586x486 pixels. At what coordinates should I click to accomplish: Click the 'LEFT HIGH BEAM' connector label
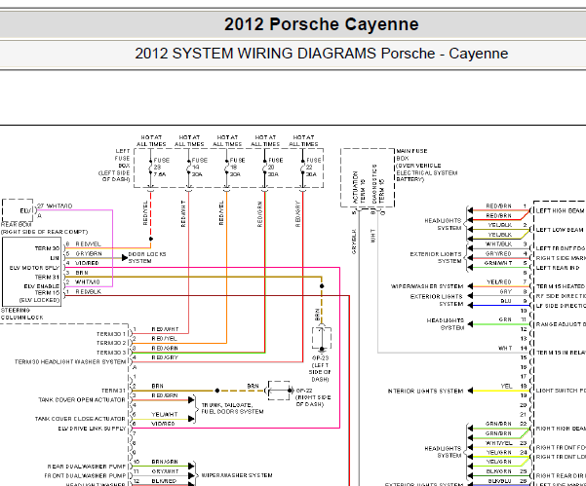click(560, 211)
